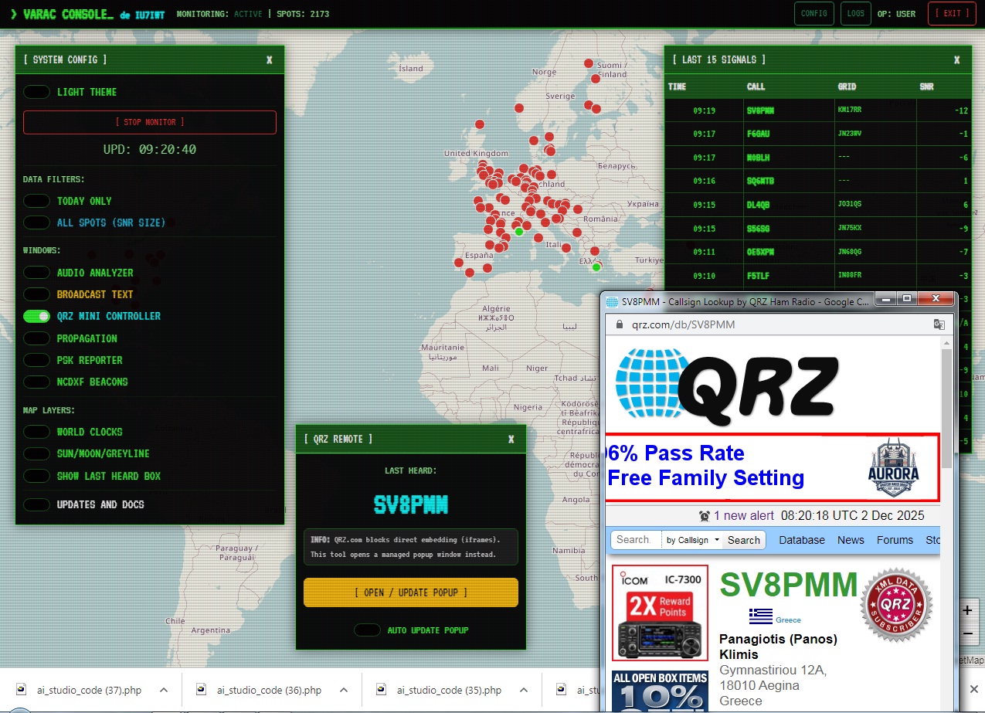This screenshot has height=713, width=985.
Task: Click the '96% Pass Rate' ad banner text
Action: (x=675, y=453)
